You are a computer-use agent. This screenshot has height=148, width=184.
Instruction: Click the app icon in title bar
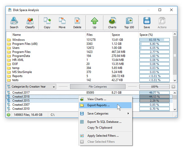(10, 10)
